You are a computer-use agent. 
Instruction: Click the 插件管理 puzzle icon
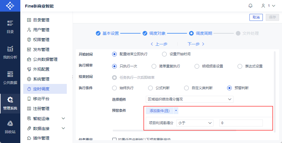[29, 138]
